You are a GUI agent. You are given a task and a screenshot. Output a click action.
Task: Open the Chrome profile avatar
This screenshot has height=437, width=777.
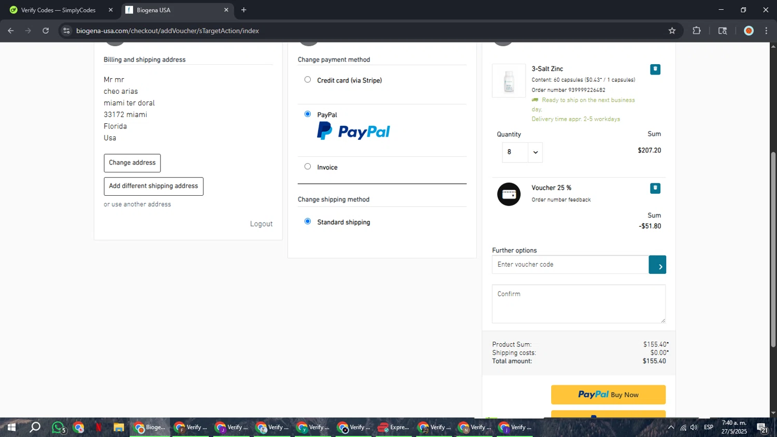click(749, 31)
